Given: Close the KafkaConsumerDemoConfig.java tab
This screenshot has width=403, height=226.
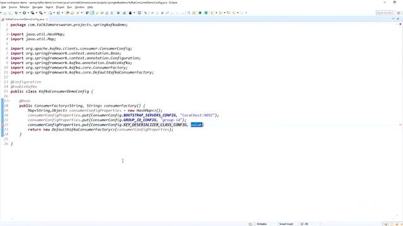Looking at the screenshot, I should coord(47,19).
